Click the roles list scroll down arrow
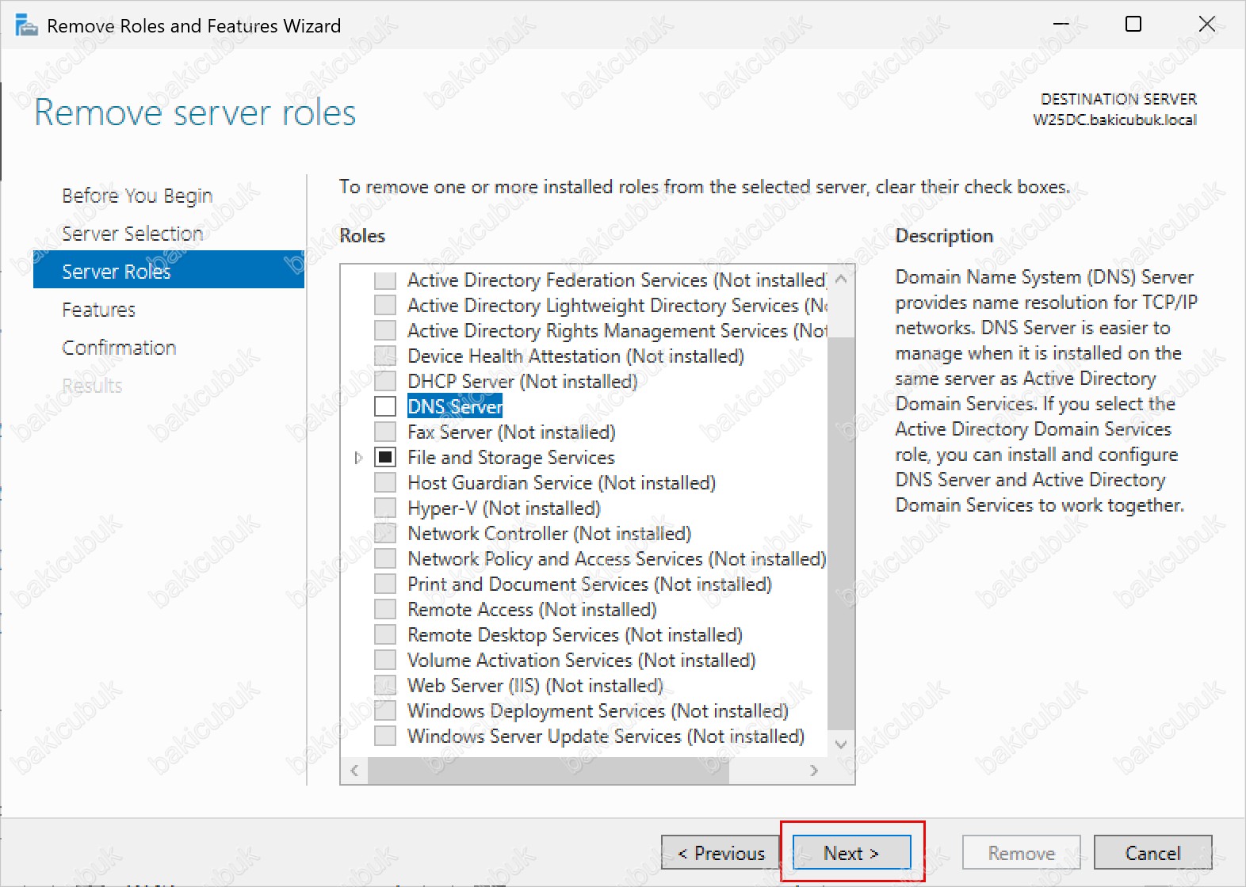The image size is (1246, 887). pos(841,744)
